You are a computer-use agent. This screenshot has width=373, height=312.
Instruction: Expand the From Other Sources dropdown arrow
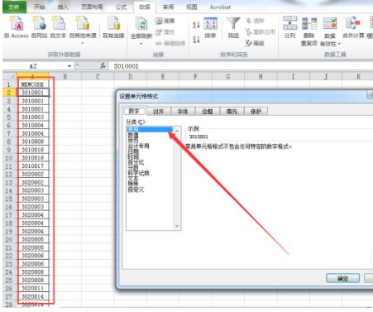(83, 43)
